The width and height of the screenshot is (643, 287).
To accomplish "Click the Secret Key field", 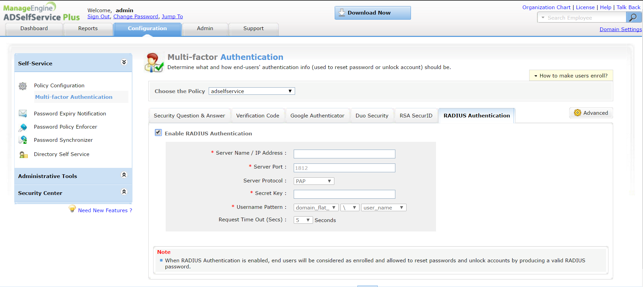I will tap(344, 194).
